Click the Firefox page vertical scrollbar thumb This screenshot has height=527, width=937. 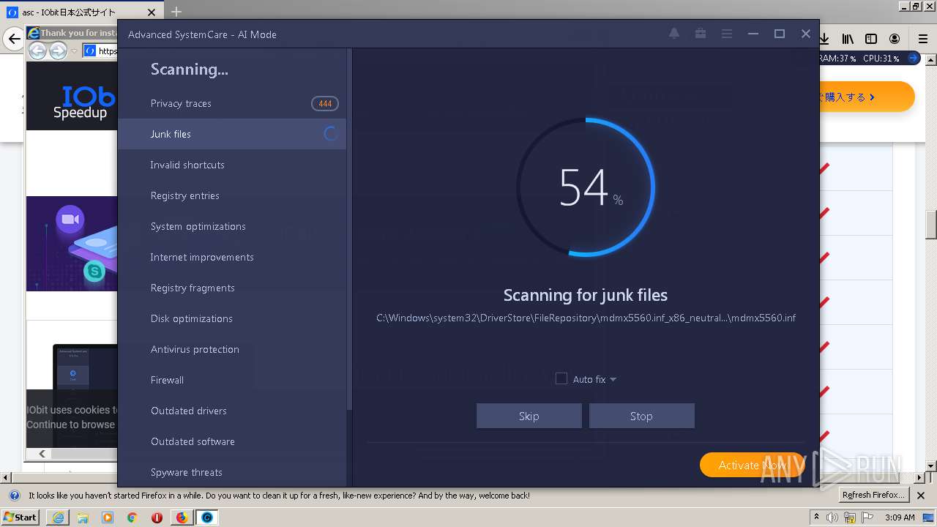click(931, 224)
